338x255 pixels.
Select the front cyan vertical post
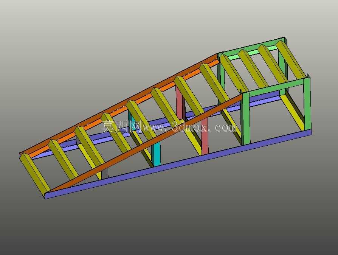[156, 154]
